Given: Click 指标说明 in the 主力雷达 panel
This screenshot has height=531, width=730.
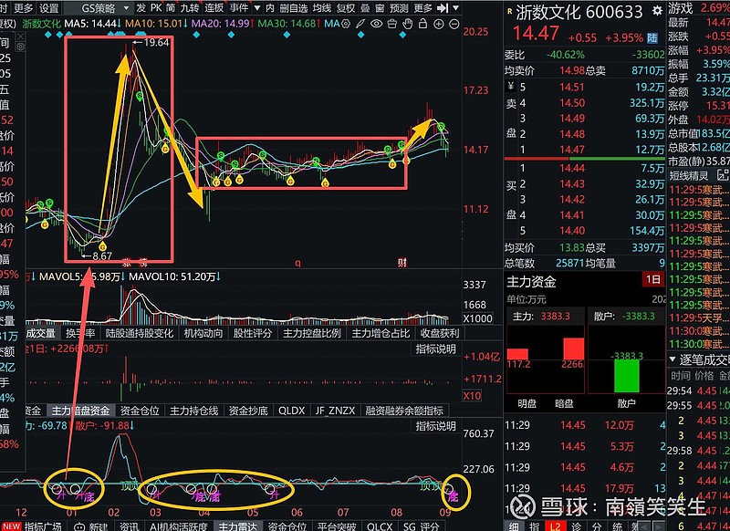Looking at the screenshot, I should point(436,426).
